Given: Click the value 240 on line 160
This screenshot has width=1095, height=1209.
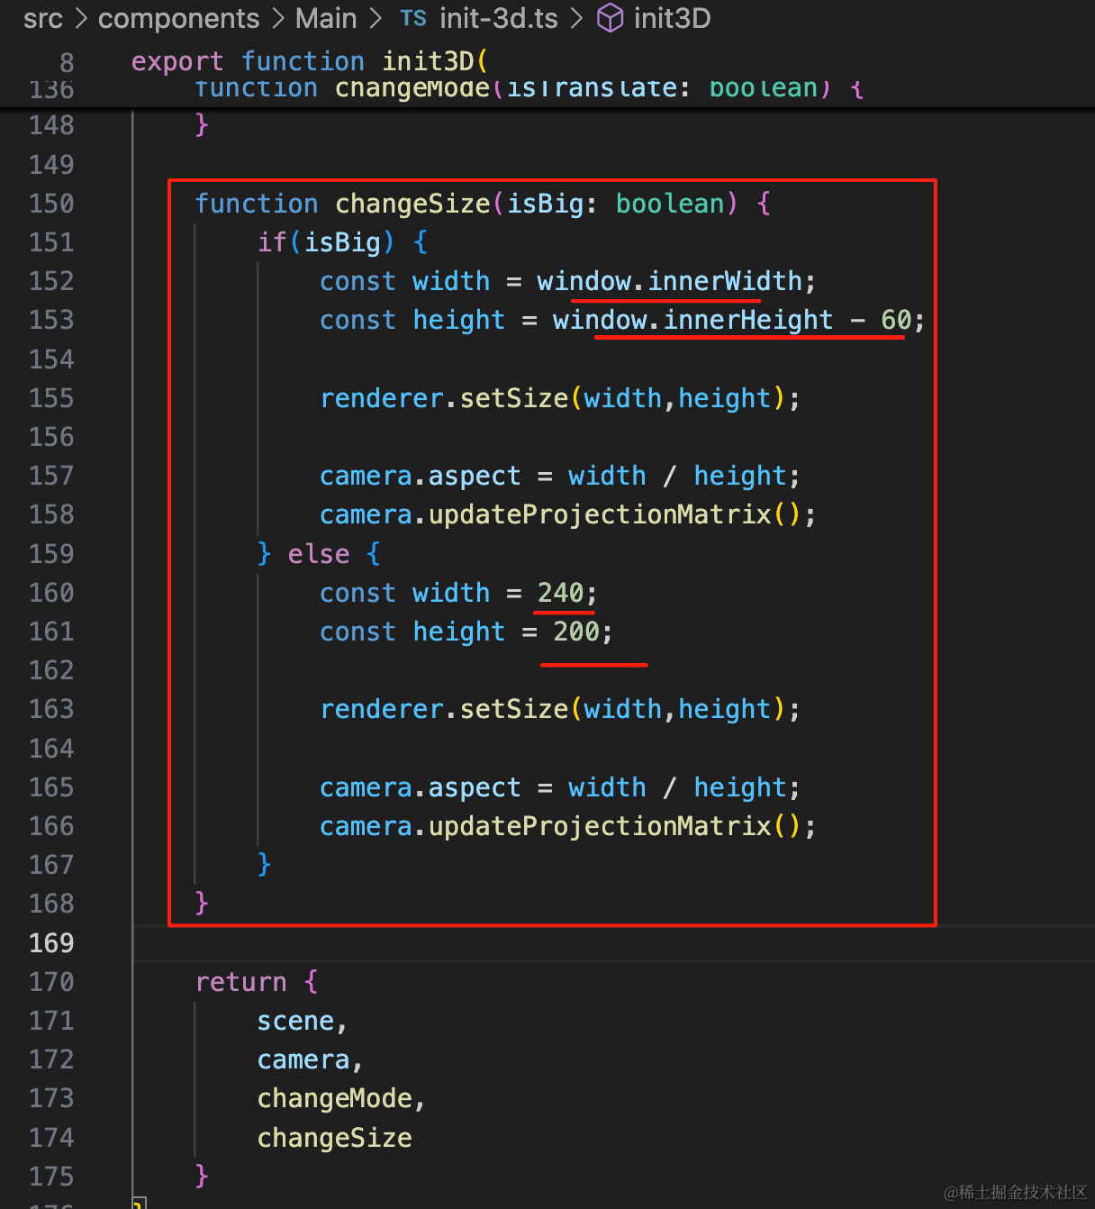Looking at the screenshot, I should click(x=560, y=593).
